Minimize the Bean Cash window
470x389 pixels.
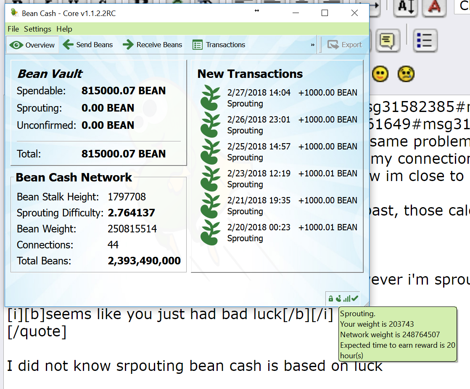coord(296,13)
